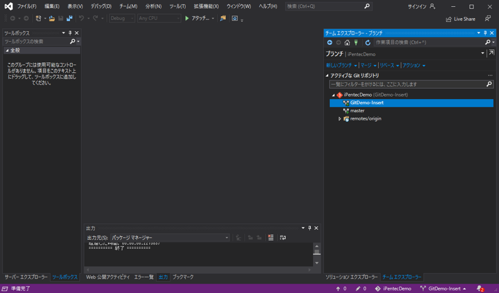Collapse the iPentecDemo repository node
499x293 pixels.
pyautogui.click(x=333, y=95)
